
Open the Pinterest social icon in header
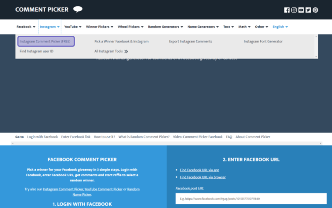pyautogui.click(x=315, y=10)
